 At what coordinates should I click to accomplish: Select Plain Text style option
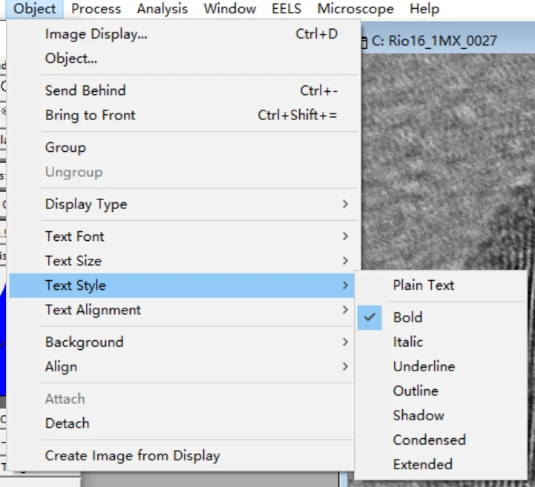coord(423,285)
